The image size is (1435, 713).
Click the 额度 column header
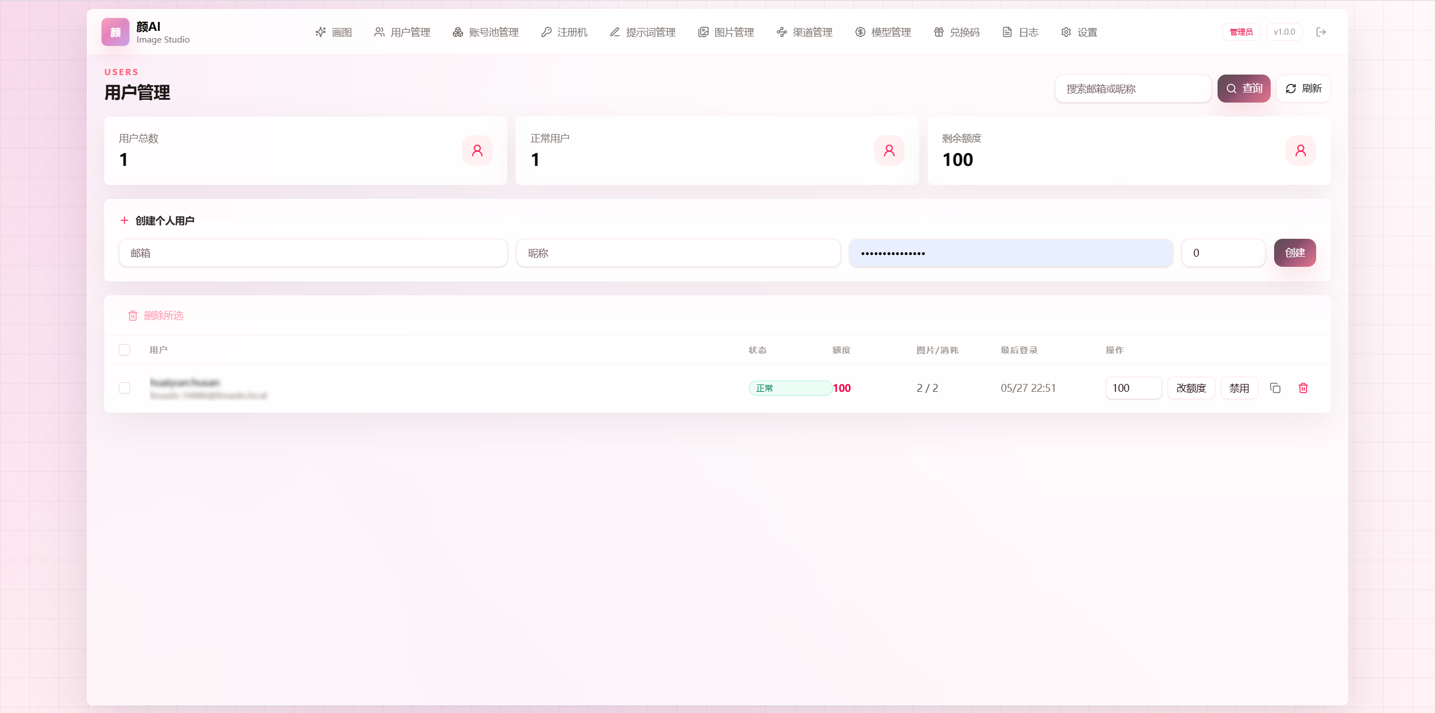(x=841, y=350)
